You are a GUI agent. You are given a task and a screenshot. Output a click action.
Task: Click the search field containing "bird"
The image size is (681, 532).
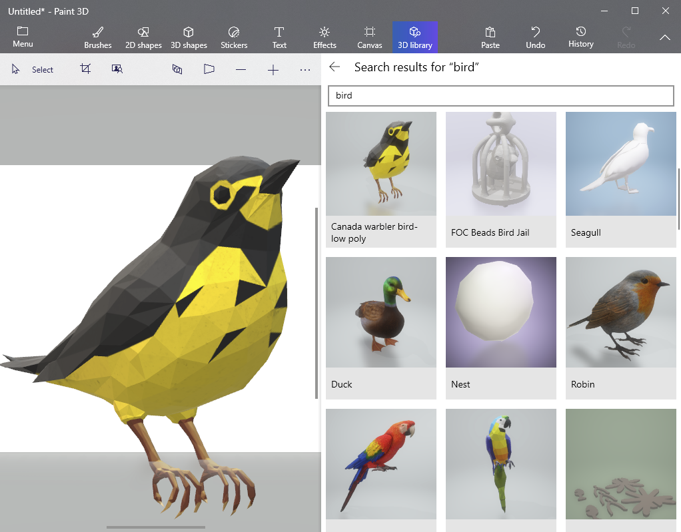tap(501, 95)
